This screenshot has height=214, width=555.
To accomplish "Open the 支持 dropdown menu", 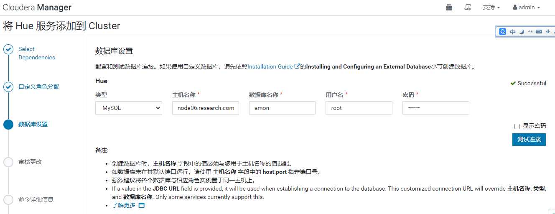I will point(491,8).
